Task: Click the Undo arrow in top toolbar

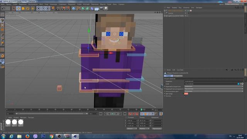Action: (x=4, y=8)
